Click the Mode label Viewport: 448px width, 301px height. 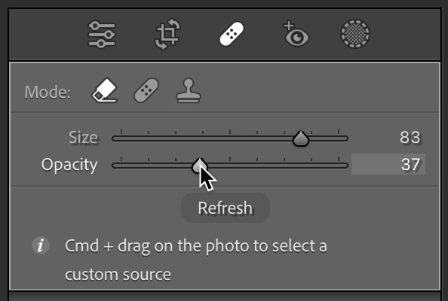(x=48, y=93)
